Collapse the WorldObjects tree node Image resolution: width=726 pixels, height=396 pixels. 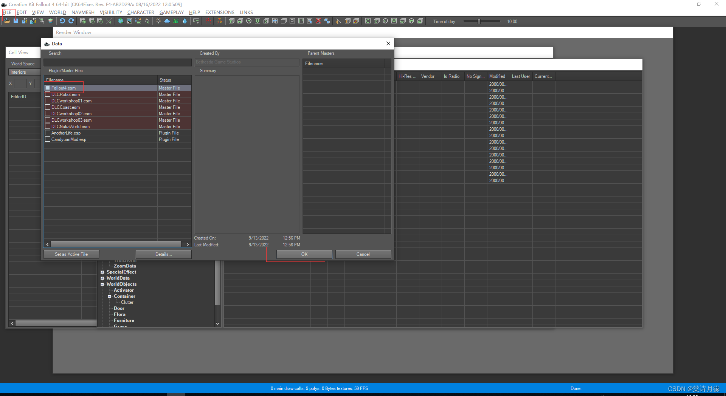click(102, 284)
